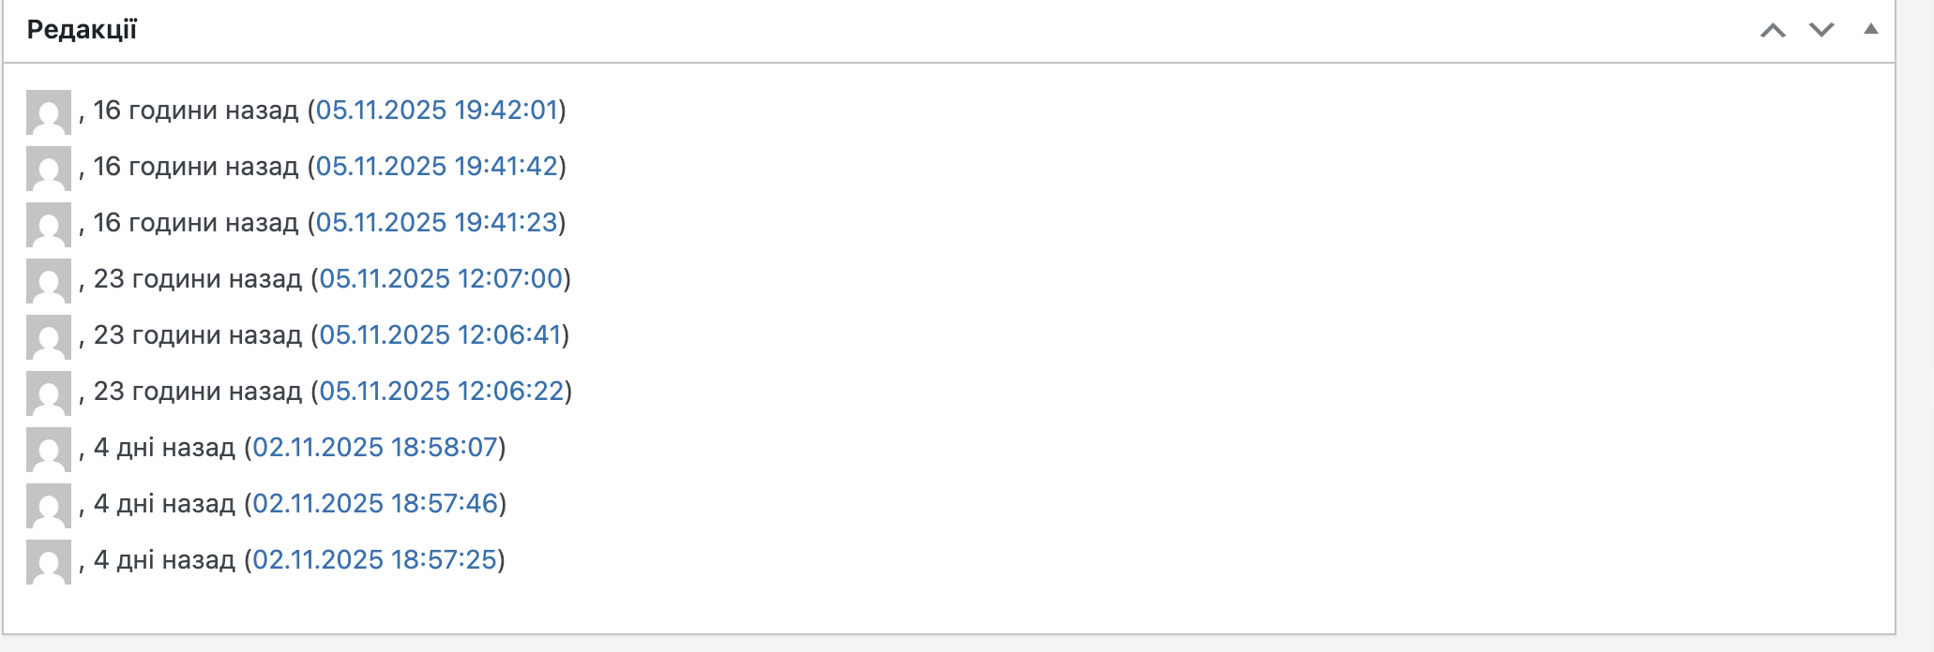This screenshot has width=1934, height=652.
Task: Click avatar beside the 19:42:01 revision
Action: (49, 112)
